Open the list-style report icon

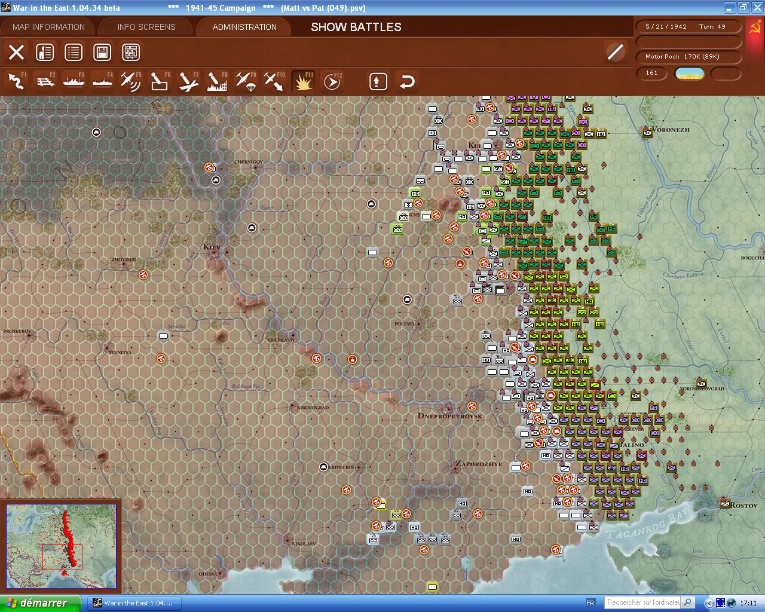coord(74,53)
